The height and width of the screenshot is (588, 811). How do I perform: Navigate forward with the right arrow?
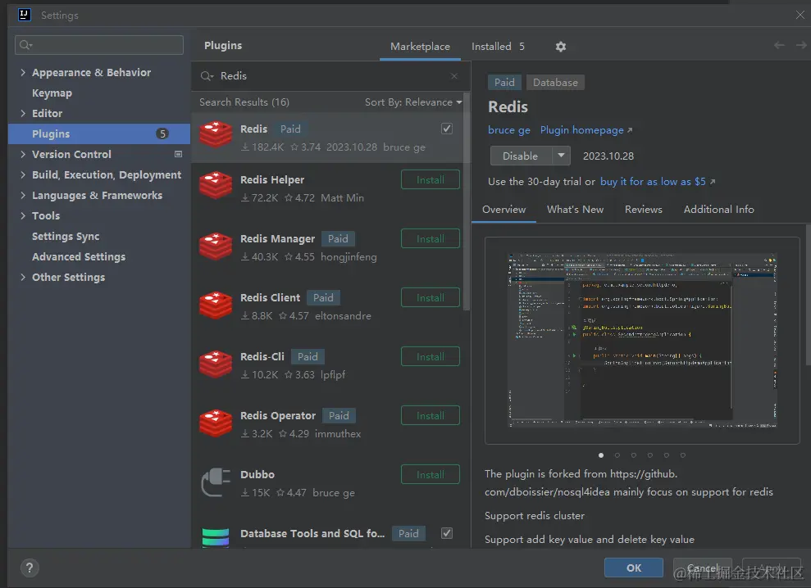pyautogui.click(x=800, y=46)
